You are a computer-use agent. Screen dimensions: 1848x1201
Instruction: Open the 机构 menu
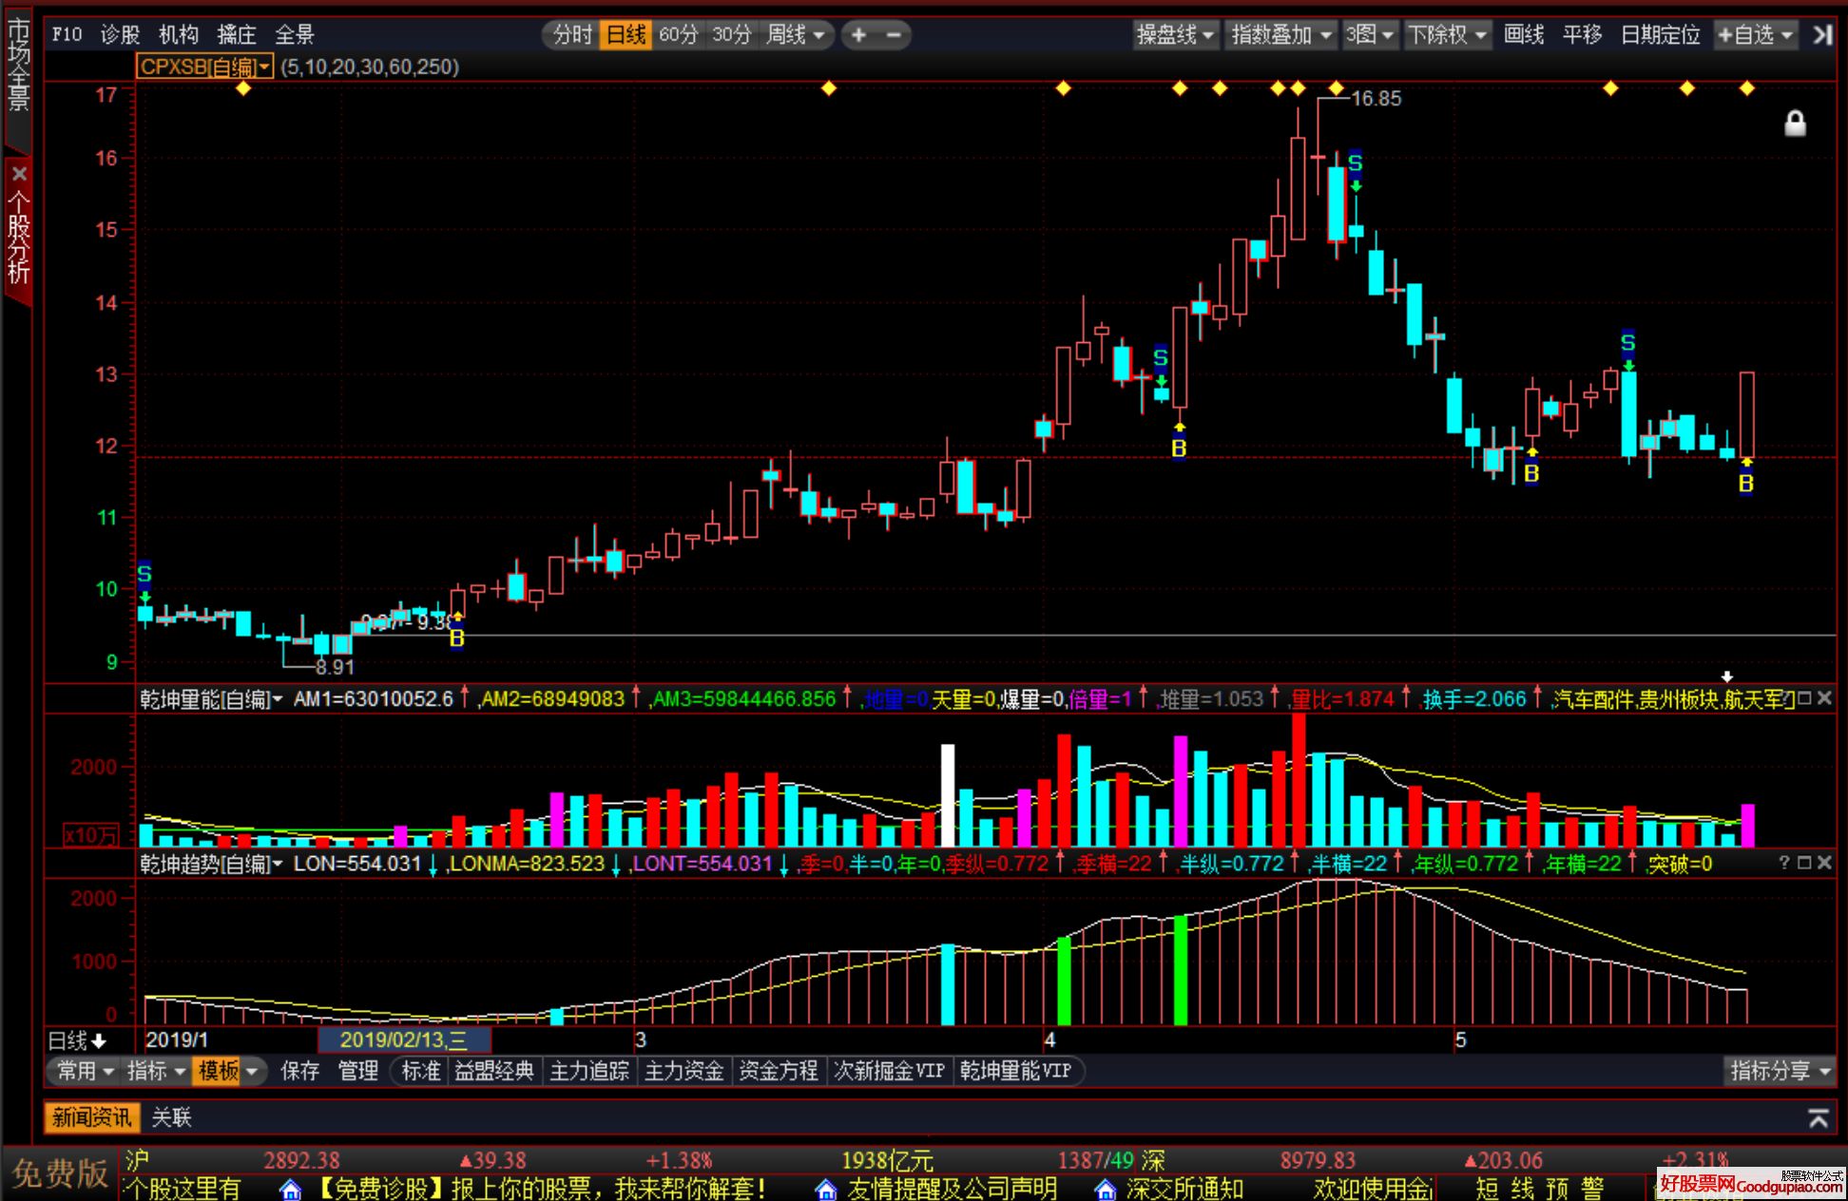point(179,35)
